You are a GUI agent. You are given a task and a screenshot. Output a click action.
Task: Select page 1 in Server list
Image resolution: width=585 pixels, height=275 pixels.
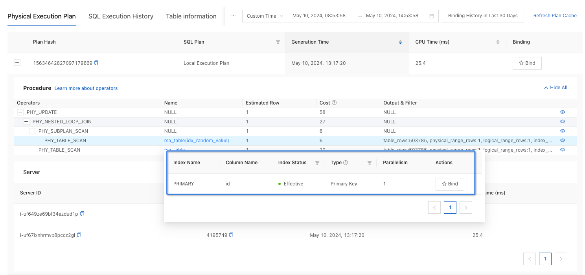pyautogui.click(x=545, y=259)
